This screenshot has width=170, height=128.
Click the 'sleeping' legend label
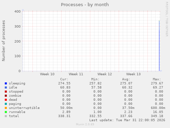coord(17,83)
